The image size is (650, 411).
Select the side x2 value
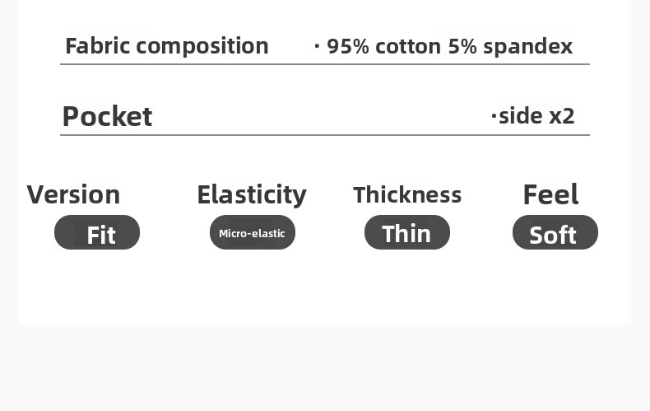click(536, 116)
